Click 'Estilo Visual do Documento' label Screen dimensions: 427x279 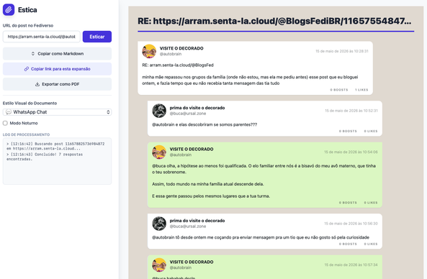pos(30,103)
